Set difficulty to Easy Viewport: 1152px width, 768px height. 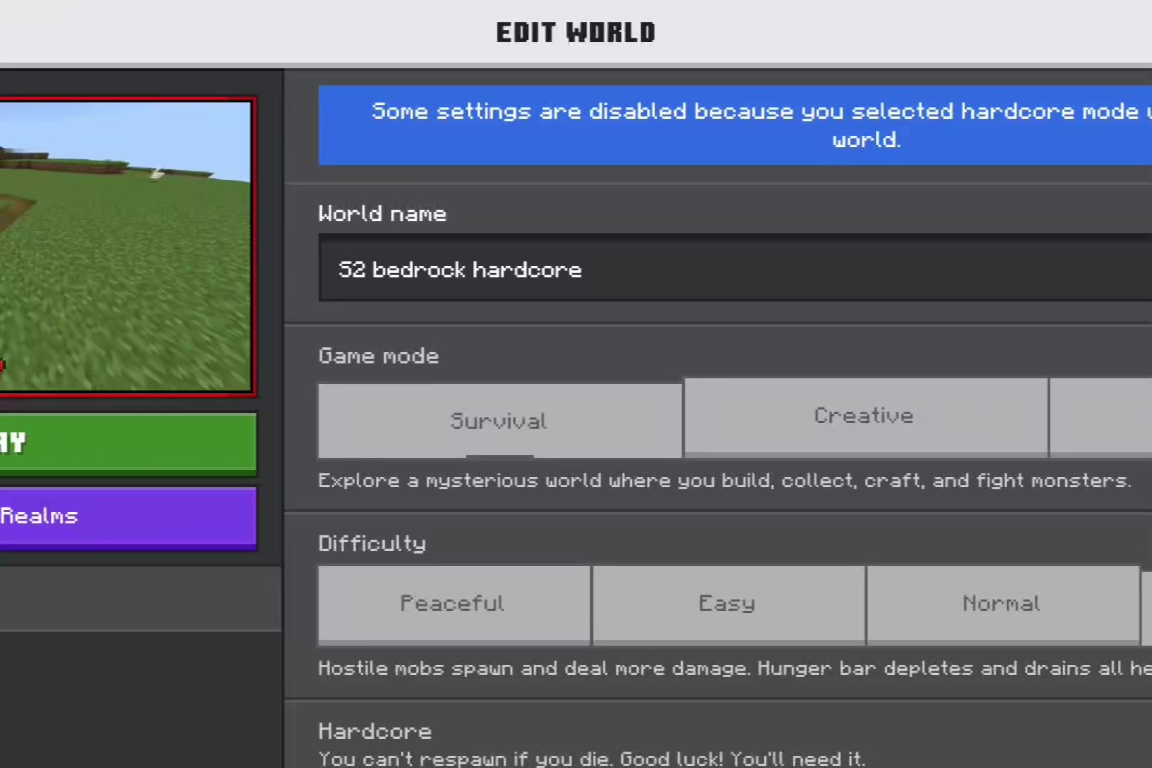(x=728, y=604)
